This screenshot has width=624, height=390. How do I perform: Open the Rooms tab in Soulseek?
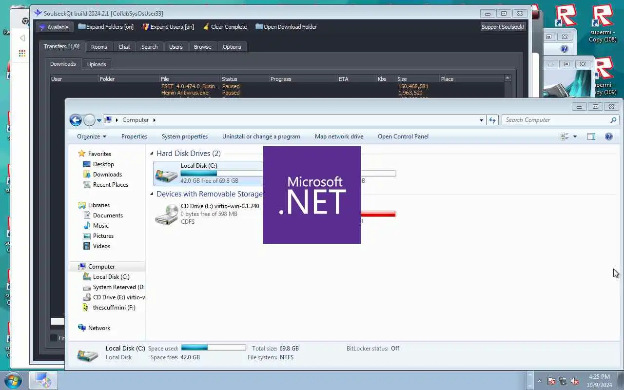(x=99, y=47)
